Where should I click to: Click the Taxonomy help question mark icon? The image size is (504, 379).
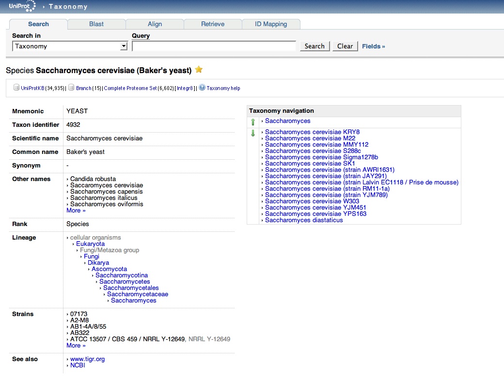tap(202, 88)
